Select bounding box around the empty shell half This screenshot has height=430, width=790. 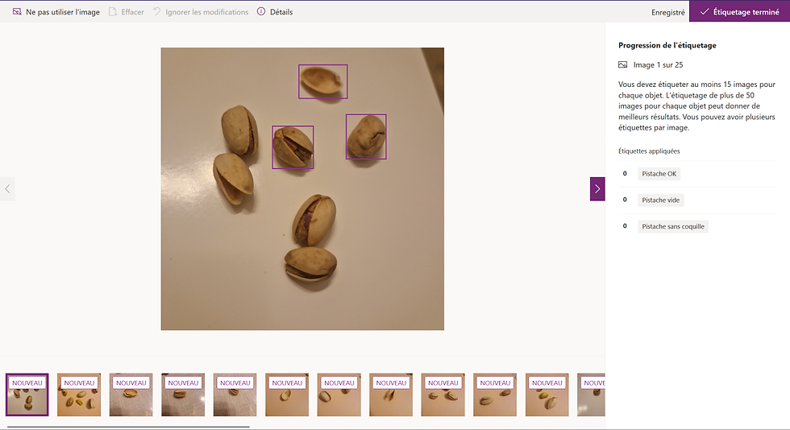(x=323, y=81)
